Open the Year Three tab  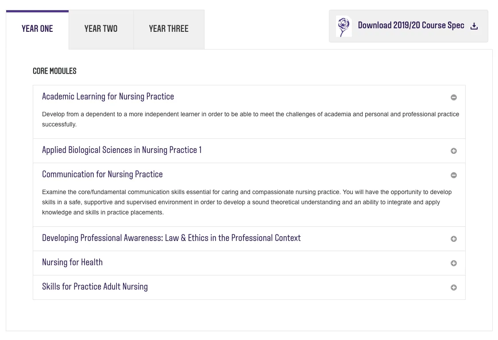pos(169,29)
